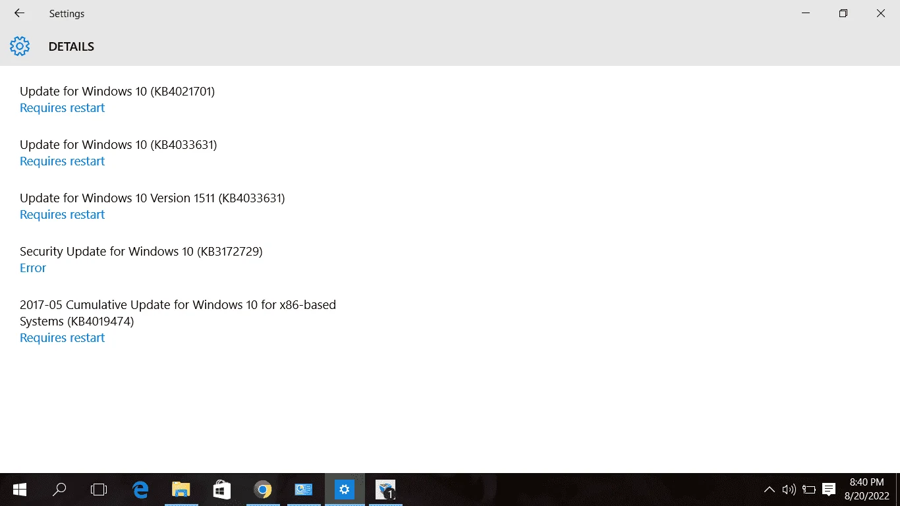This screenshot has height=506, width=900.
Task: Open File Explorer from the taskbar
Action: coord(181,490)
